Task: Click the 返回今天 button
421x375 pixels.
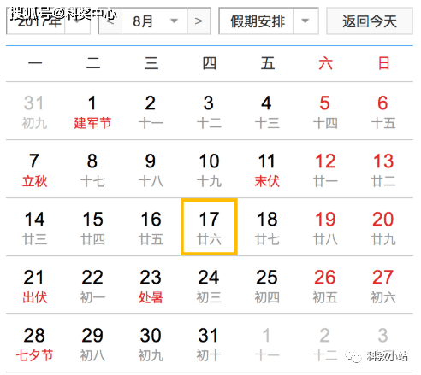Action: (x=370, y=21)
